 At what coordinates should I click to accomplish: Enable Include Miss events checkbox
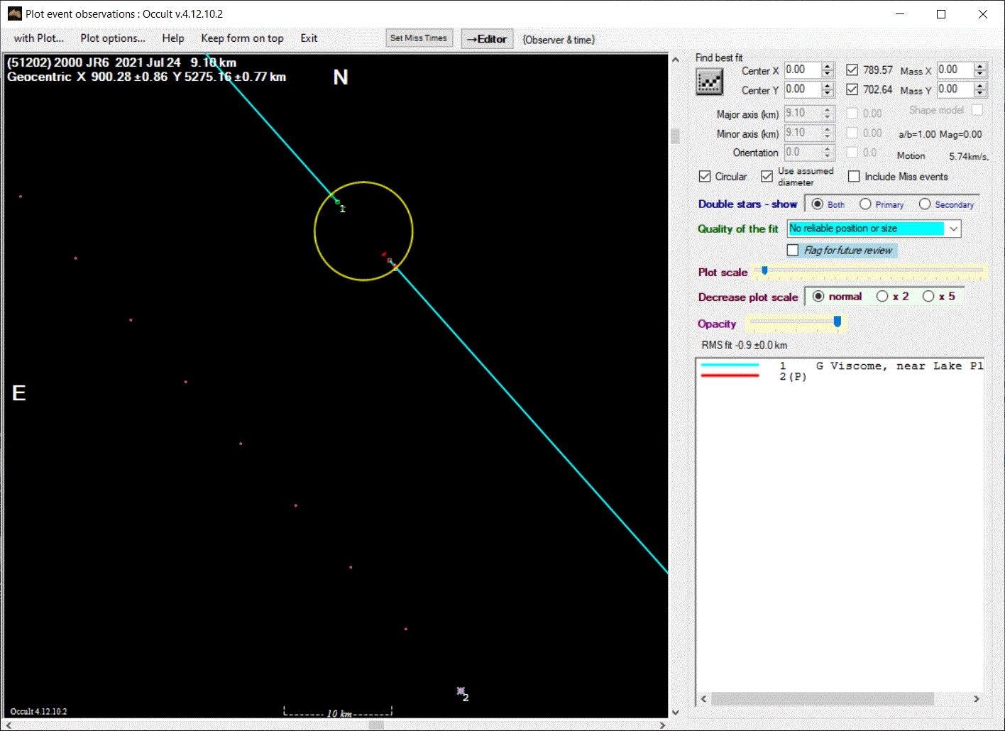[x=854, y=176]
